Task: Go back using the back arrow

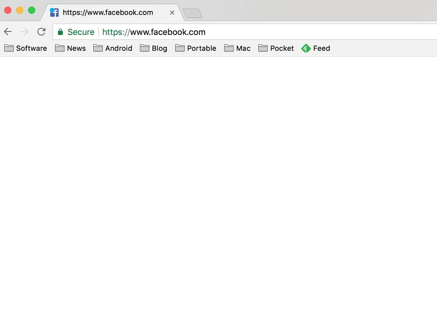Action: pyautogui.click(x=8, y=32)
